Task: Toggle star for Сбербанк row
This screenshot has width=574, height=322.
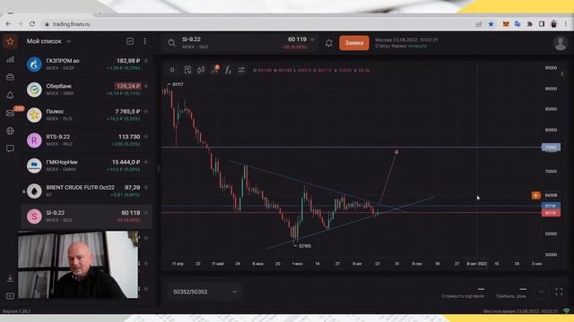Action: (x=146, y=86)
